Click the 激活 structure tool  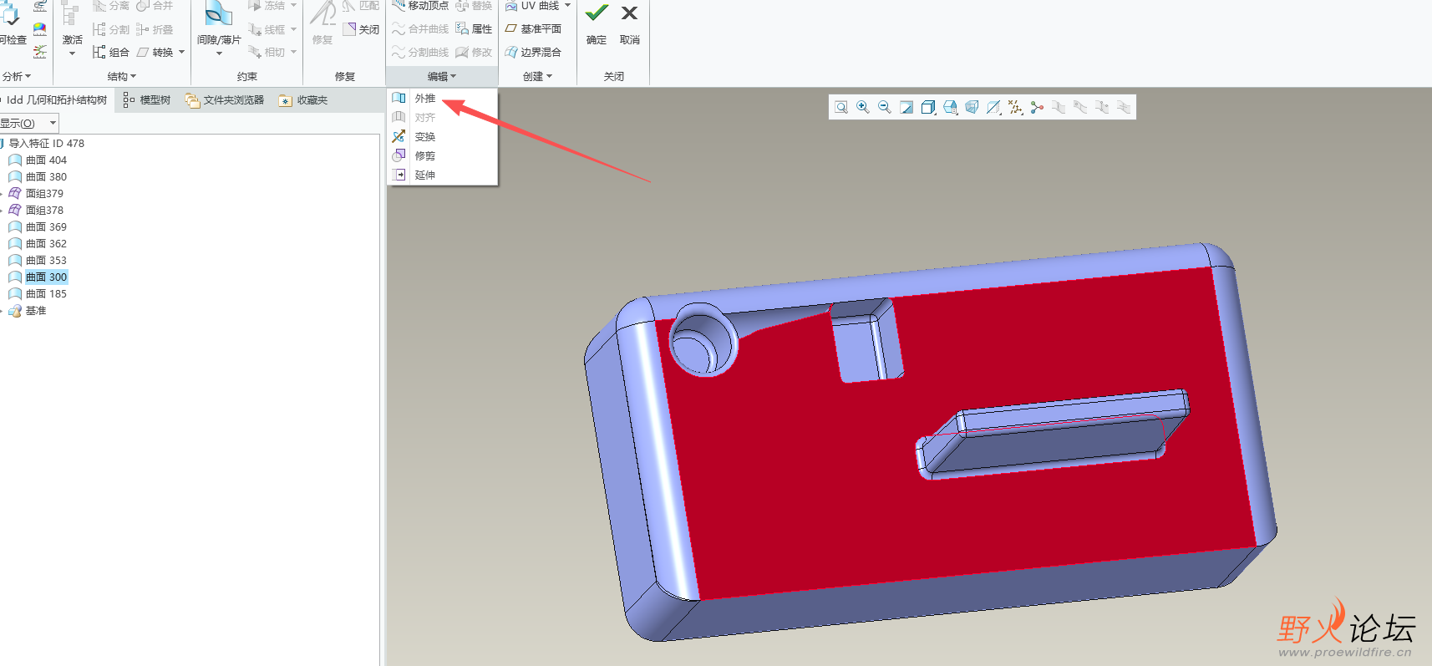pos(72,25)
